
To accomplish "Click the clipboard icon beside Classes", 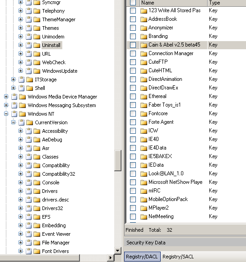I will coord(29,157).
